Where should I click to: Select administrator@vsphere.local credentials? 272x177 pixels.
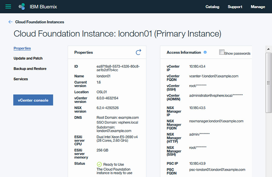pyautogui.click(x=216, y=95)
